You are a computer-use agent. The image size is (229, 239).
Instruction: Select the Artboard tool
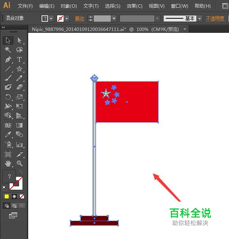pos(8,154)
